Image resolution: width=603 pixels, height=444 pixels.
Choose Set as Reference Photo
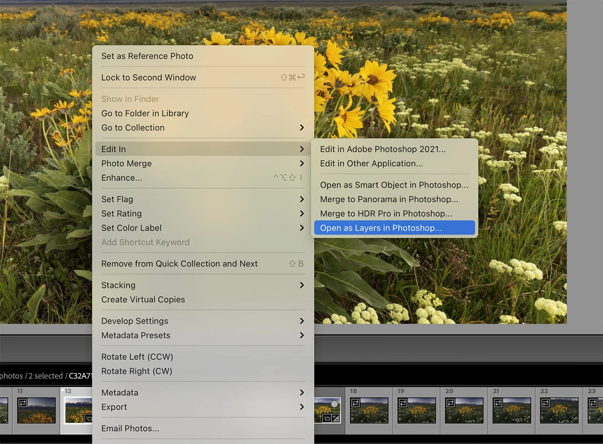[x=203, y=56]
